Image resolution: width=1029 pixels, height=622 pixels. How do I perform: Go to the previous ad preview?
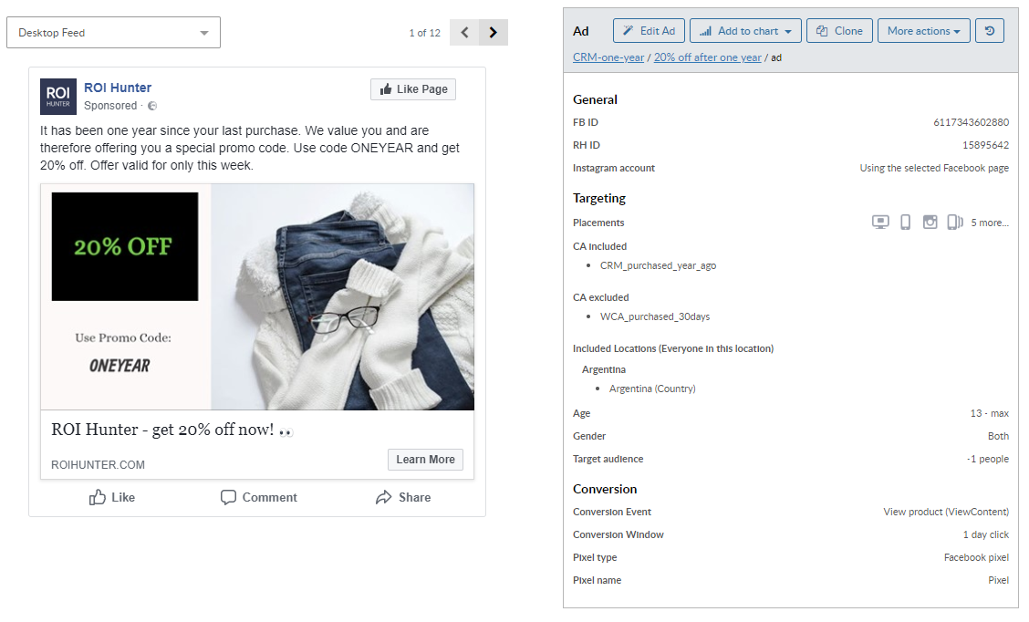tap(464, 32)
